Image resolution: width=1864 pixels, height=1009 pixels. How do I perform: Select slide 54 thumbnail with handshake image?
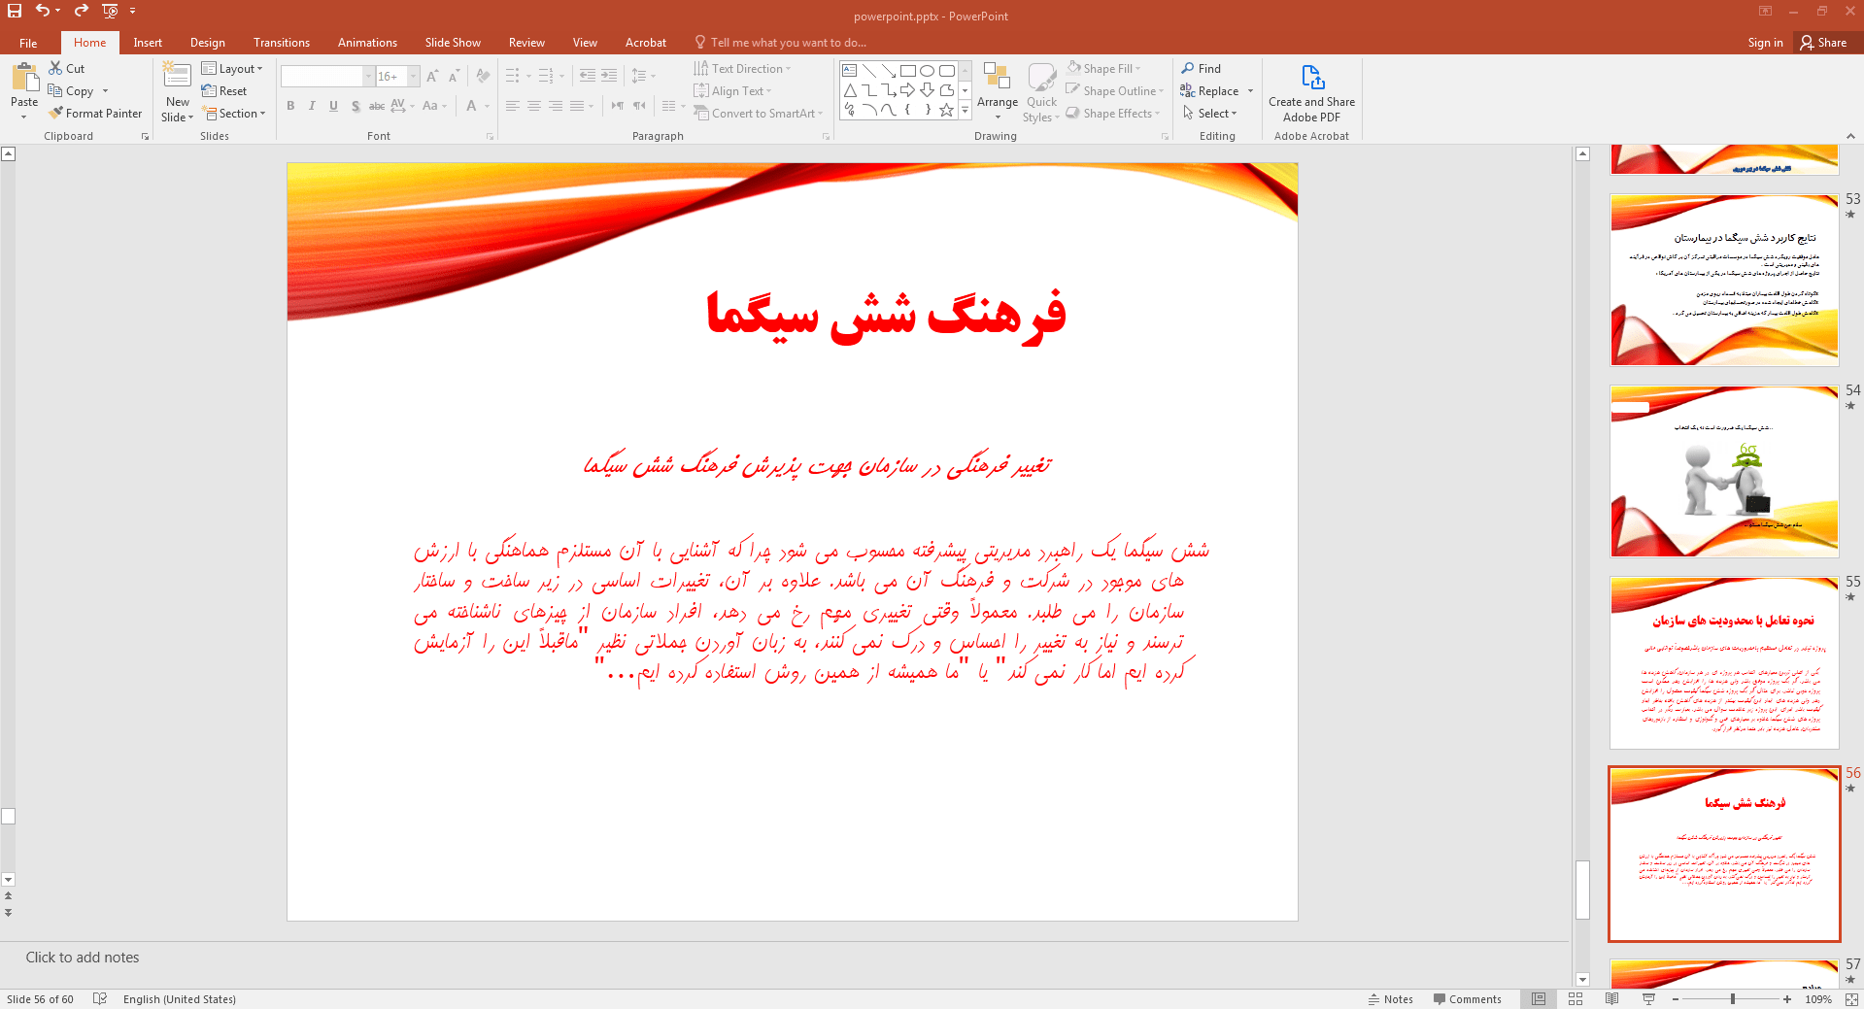[x=1724, y=471]
